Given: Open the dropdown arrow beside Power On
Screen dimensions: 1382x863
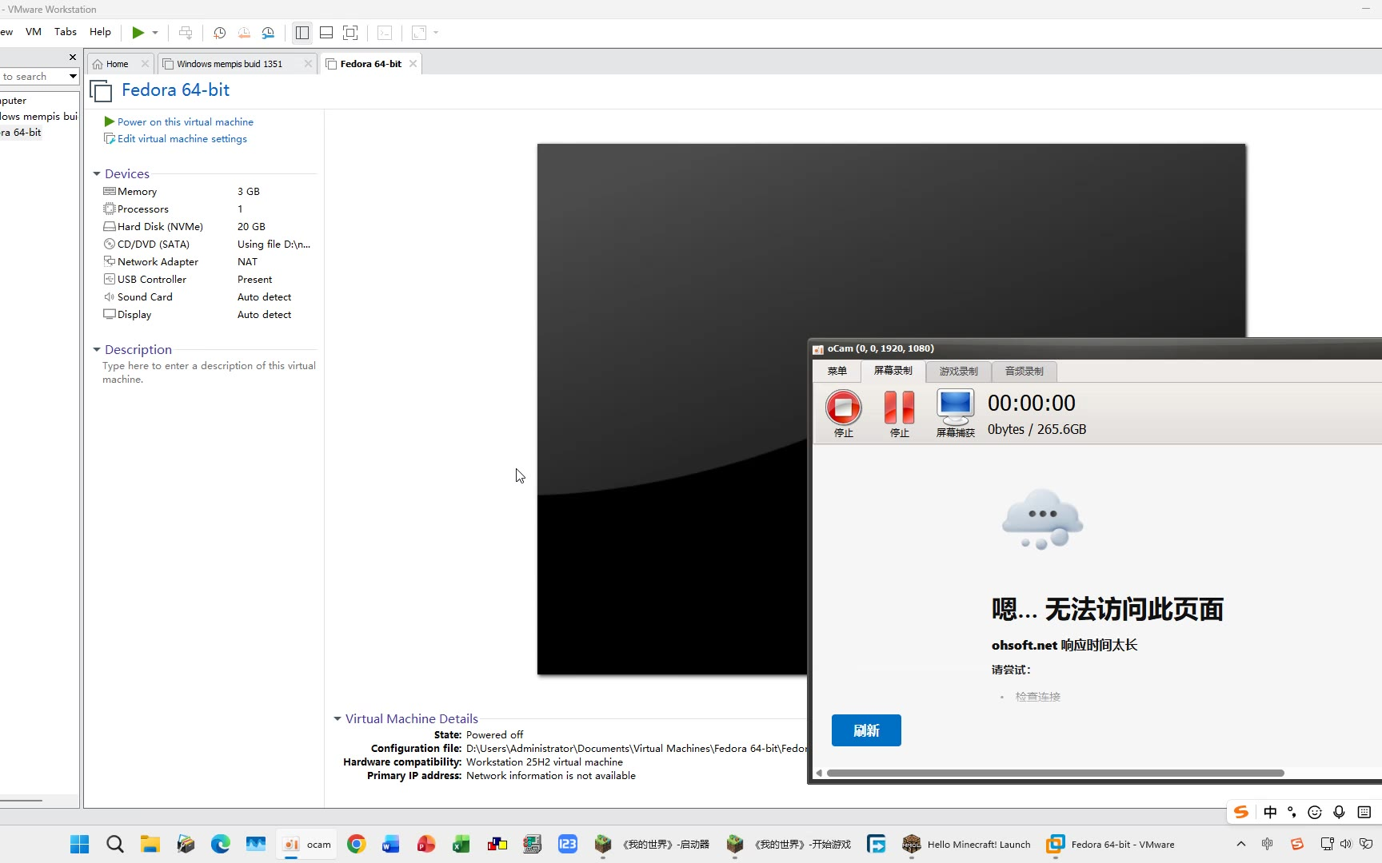Looking at the screenshot, I should coord(155,33).
